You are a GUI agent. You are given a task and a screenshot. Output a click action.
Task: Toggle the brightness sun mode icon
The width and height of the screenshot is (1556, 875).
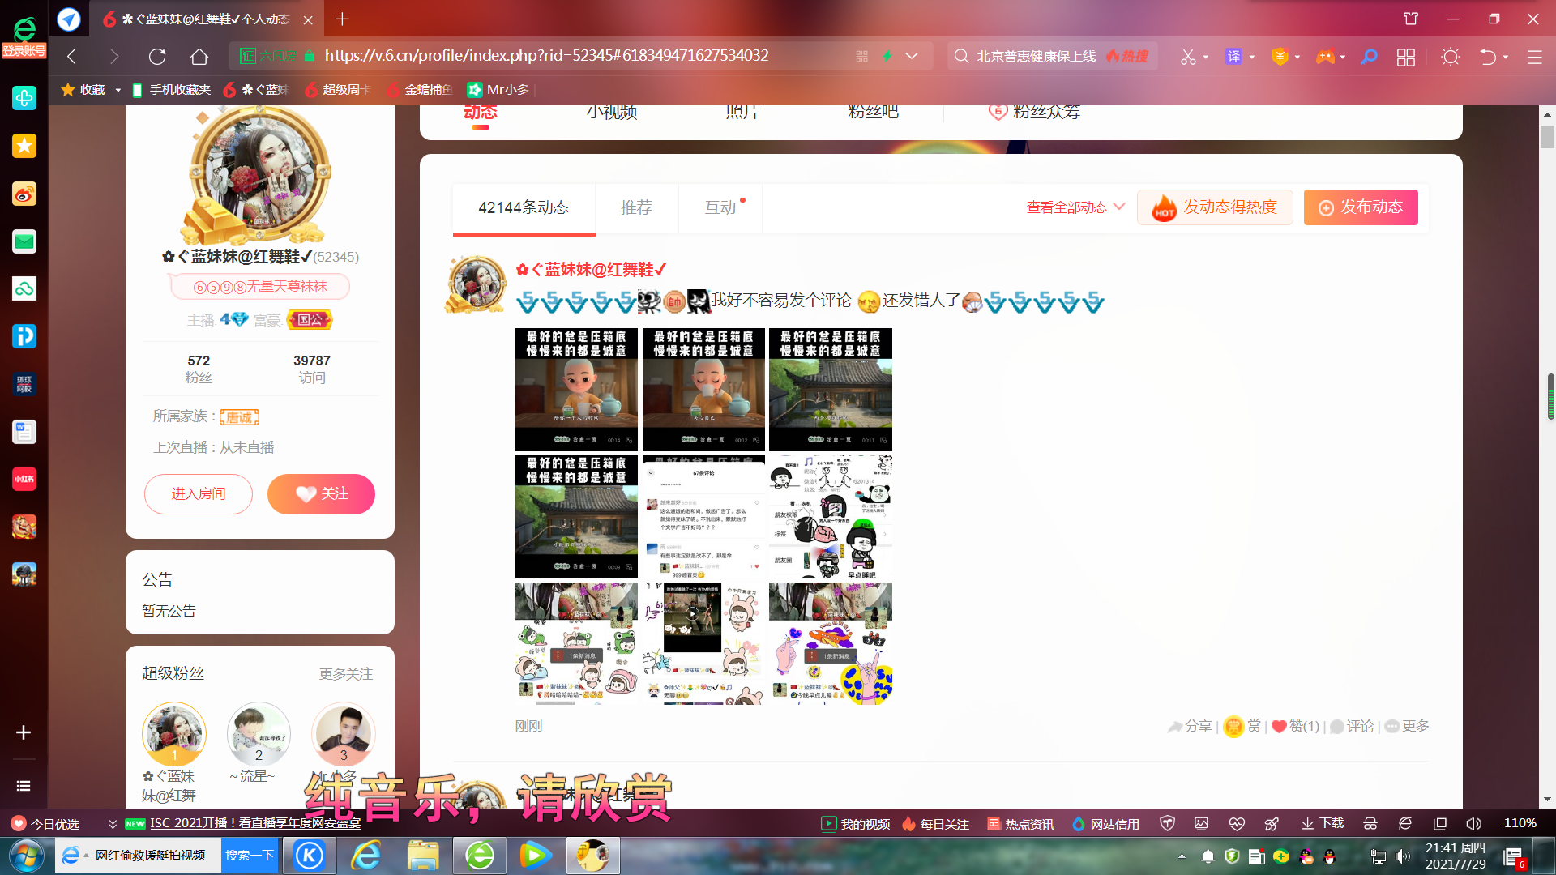click(1451, 57)
